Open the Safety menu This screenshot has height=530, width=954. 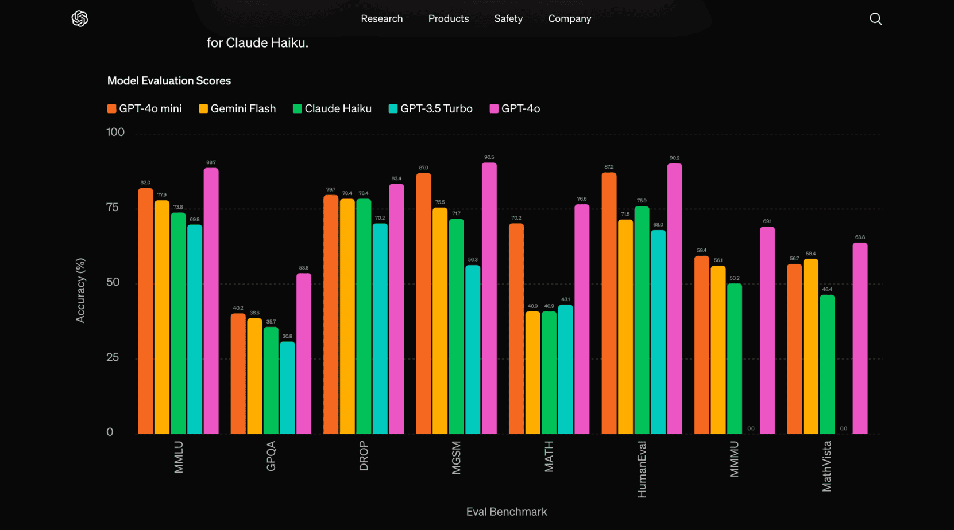(508, 19)
